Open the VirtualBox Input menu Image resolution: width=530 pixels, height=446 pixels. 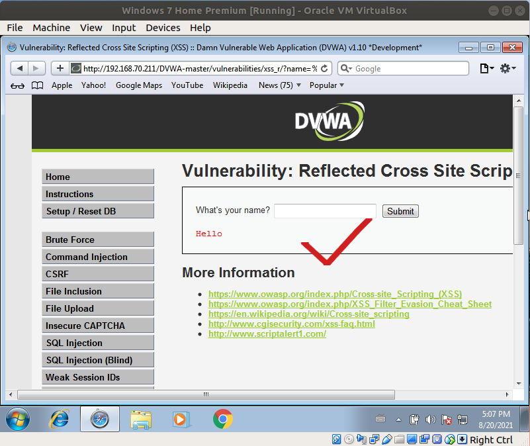[x=124, y=28]
